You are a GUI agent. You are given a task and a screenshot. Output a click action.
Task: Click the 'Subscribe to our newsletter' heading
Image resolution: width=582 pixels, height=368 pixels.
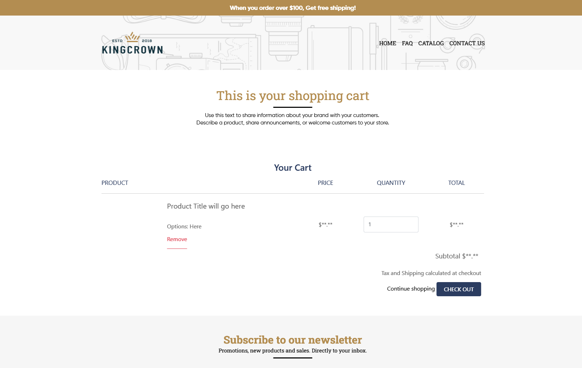(x=293, y=340)
